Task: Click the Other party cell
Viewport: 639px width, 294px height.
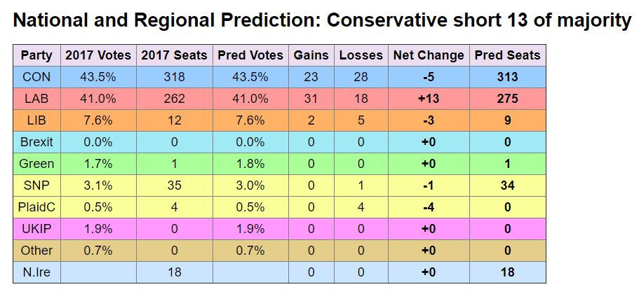Action: pos(36,251)
